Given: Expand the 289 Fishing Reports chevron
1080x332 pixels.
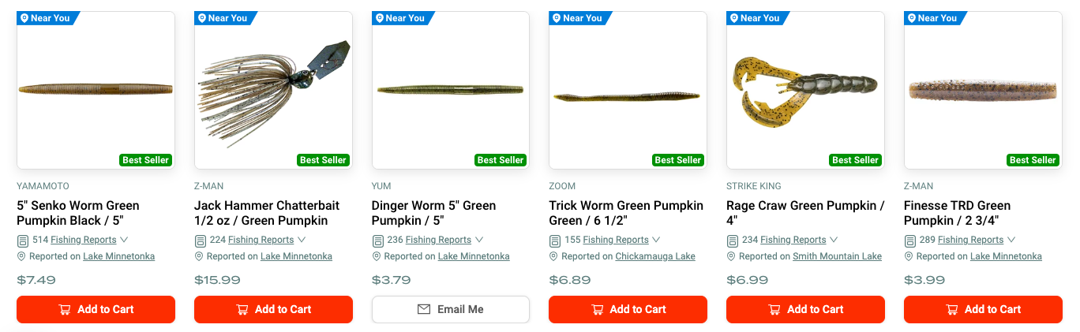Looking at the screenshot, I should click(x=1012, y=240).
